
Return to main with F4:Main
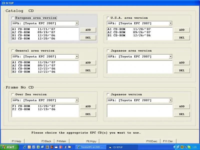(61, 141)
